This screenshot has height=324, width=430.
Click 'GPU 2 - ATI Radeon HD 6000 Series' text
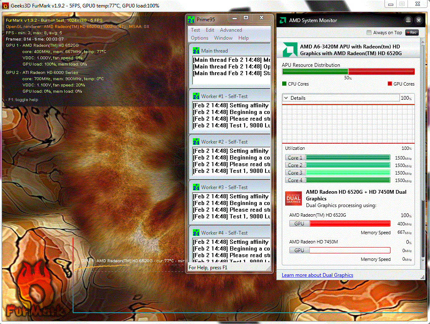pos(42,72)
